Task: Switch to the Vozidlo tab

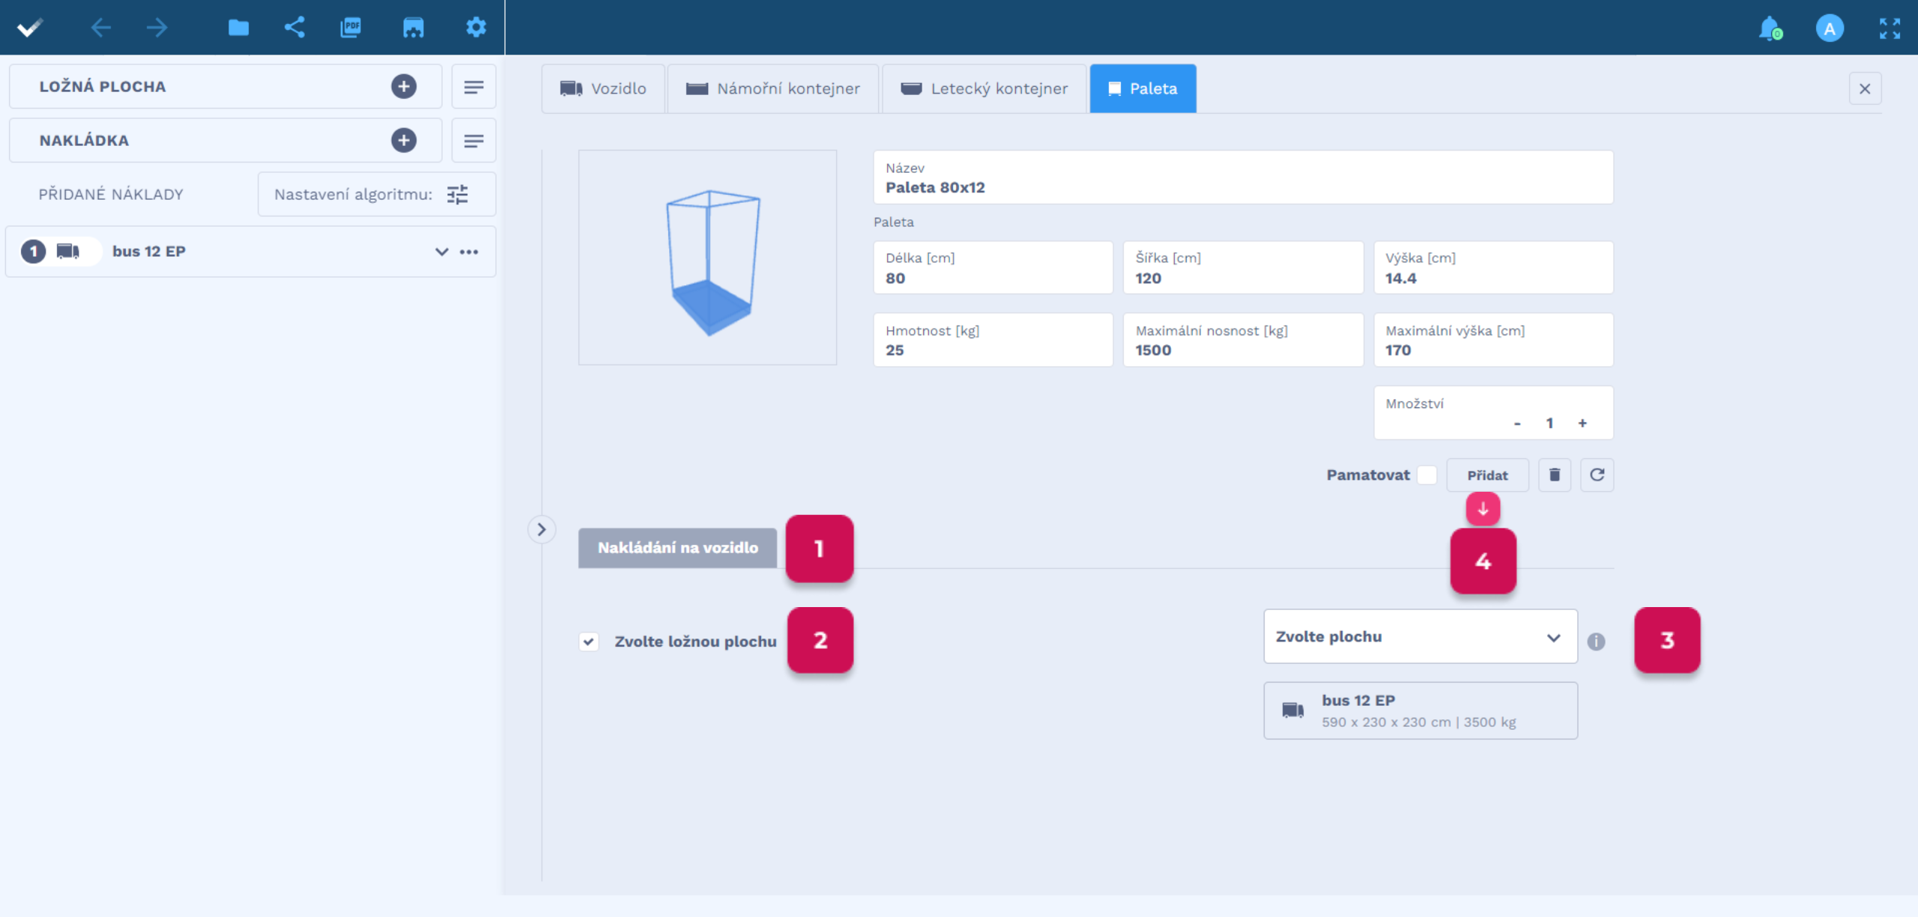Action: point(603,88)
